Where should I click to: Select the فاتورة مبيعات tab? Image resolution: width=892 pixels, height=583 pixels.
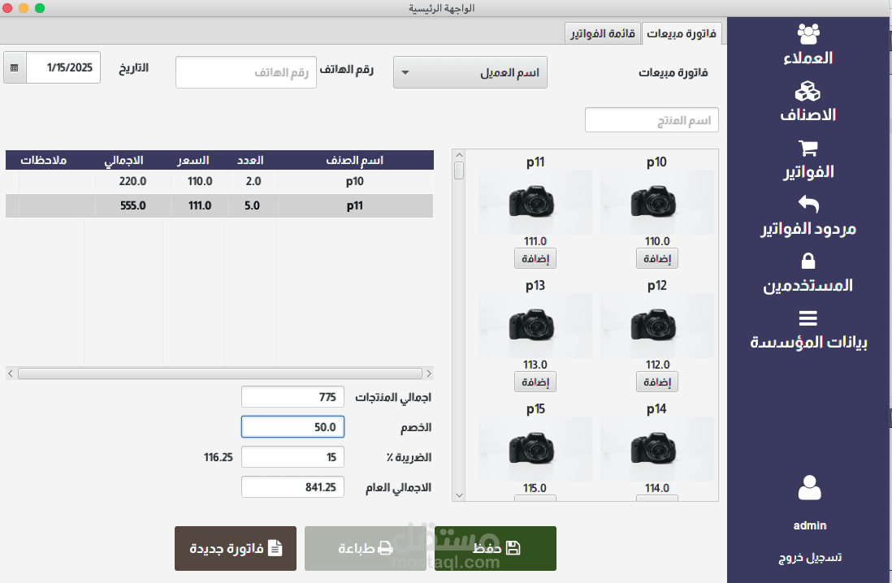tap(682, 34)
